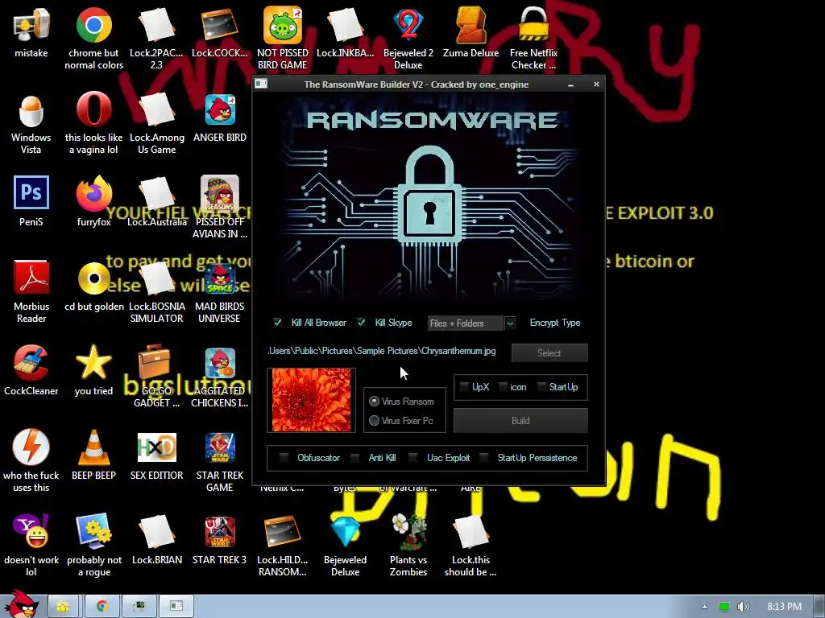
Task: Open the File Explorer taskbar button
Action: point(63,606)
